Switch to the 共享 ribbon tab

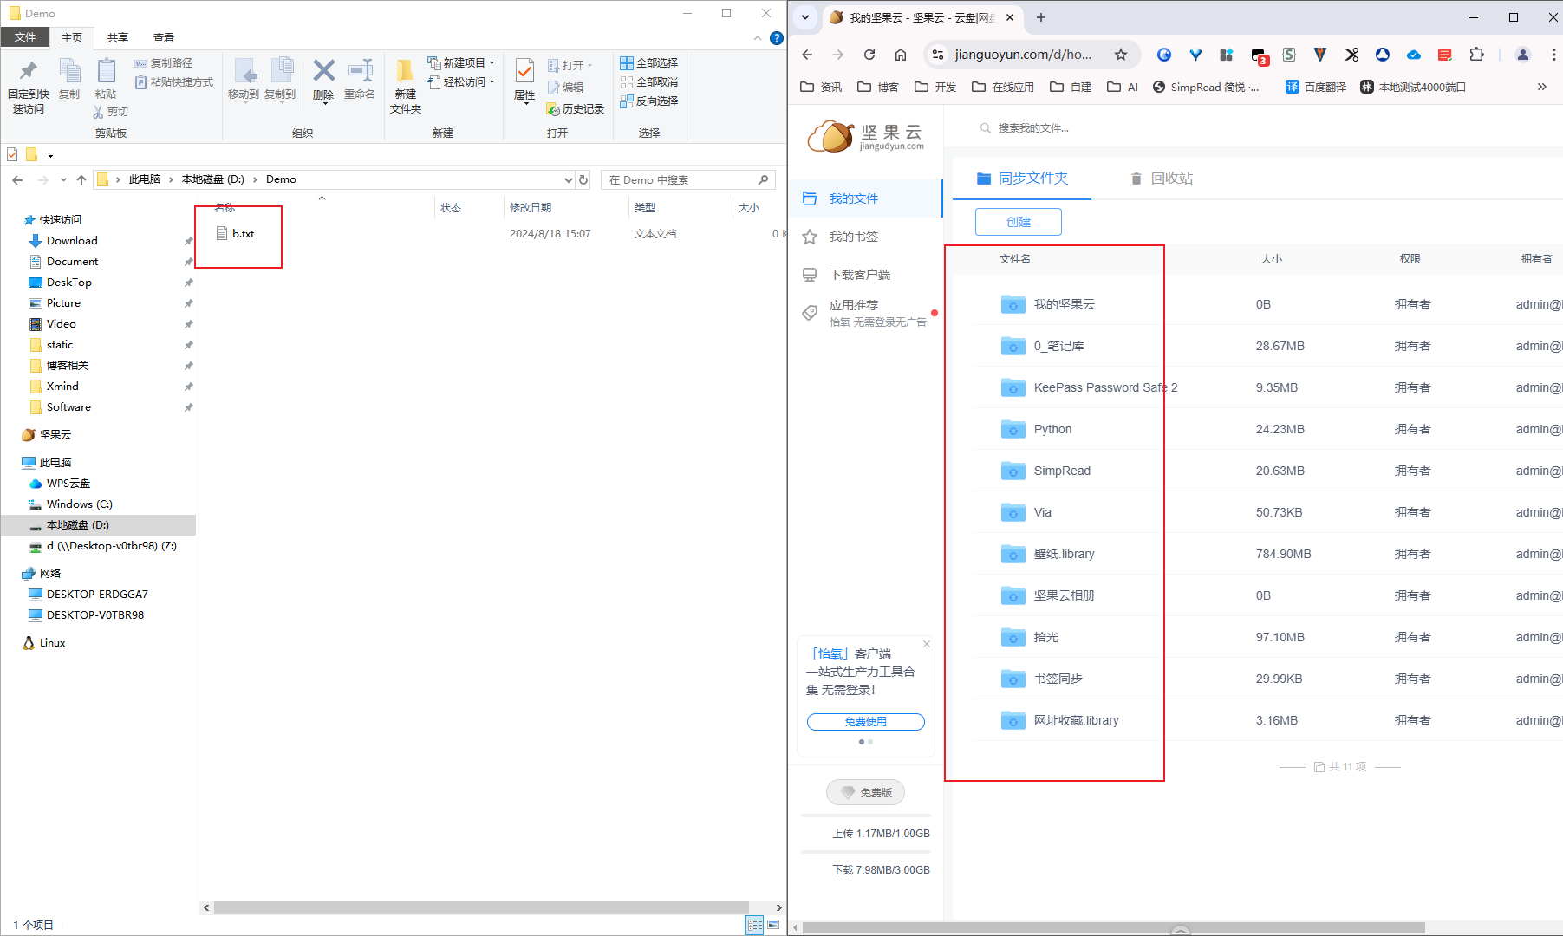(118, 37)
